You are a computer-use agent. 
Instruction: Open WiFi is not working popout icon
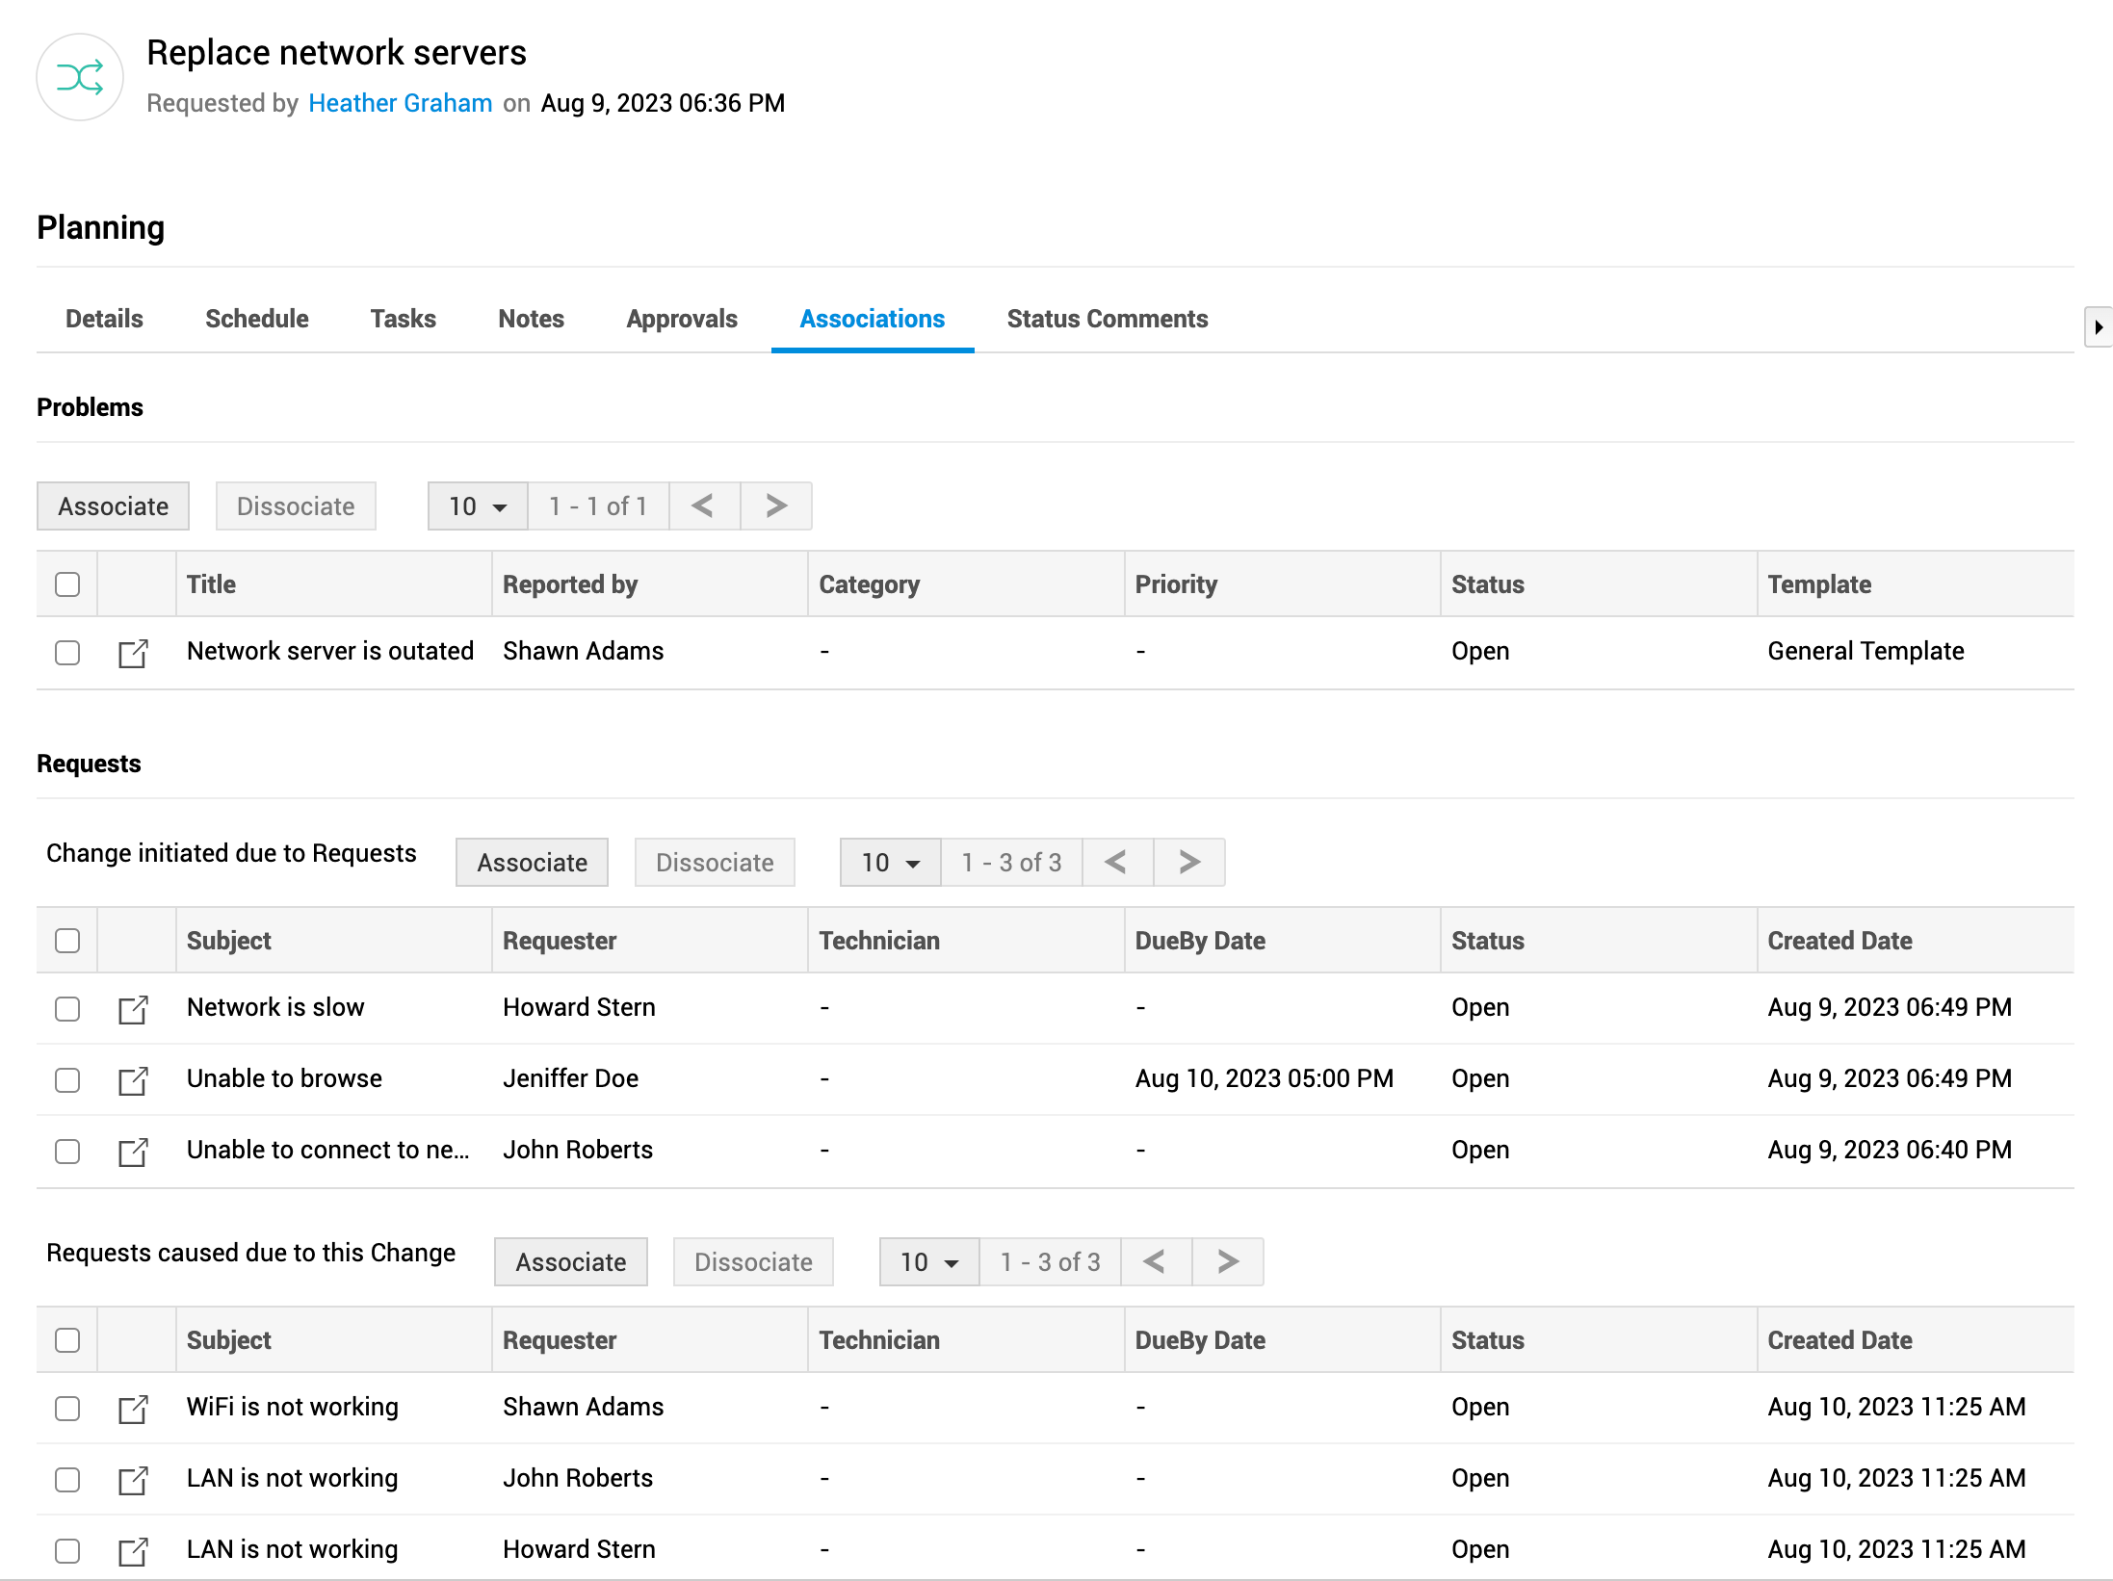point(133,1409)
